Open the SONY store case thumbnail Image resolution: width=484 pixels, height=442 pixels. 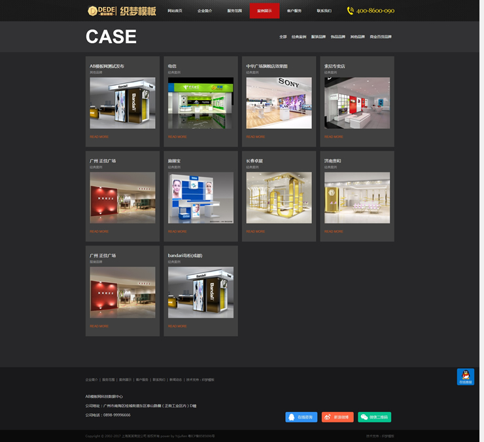(279, 103)
